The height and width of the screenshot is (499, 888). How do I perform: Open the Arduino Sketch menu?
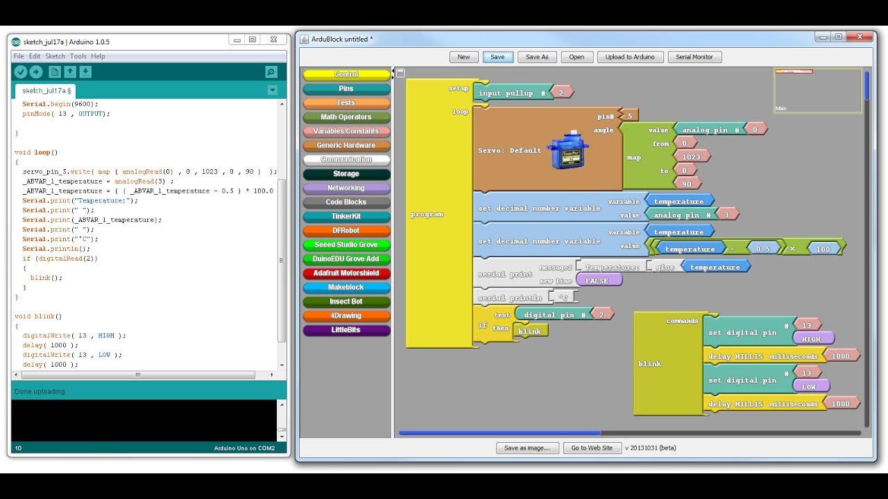[x=55, y=56]
